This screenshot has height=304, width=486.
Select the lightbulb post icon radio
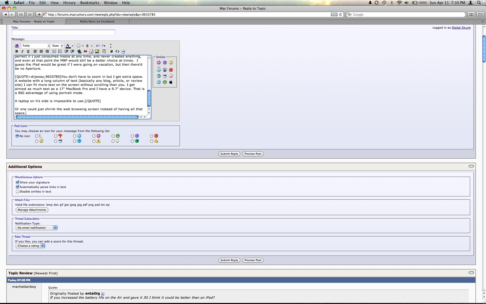point(113,141)
